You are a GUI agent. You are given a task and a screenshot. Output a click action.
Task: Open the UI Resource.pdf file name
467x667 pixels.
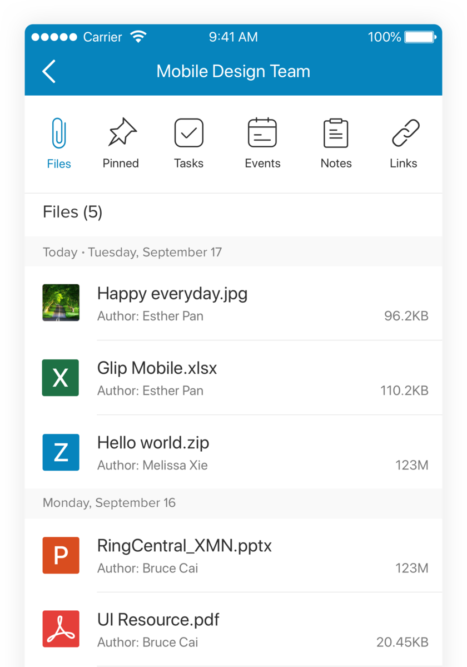[158, 620]
